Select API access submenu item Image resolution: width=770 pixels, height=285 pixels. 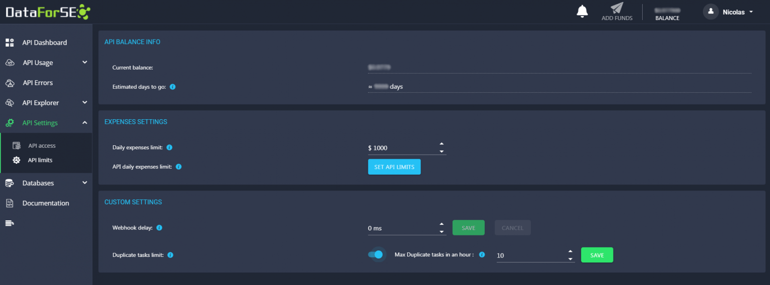(x=42, y=146)
